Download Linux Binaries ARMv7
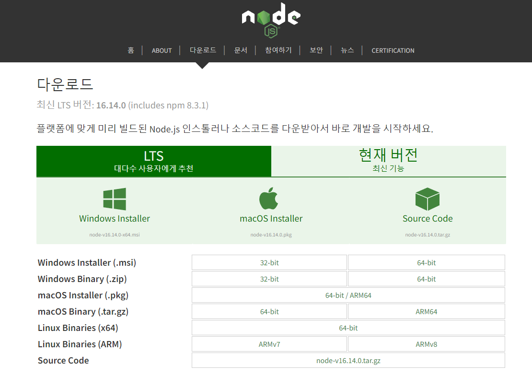 click(x=269, y=344)
